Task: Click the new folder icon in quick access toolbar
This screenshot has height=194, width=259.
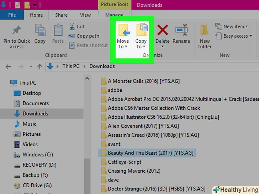Action: (27, 5)
